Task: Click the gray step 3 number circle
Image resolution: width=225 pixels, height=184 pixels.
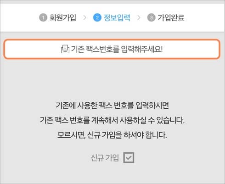Action: [x=151, y=17]
